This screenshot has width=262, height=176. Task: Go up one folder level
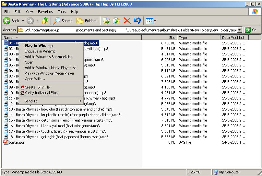[45, 21]
